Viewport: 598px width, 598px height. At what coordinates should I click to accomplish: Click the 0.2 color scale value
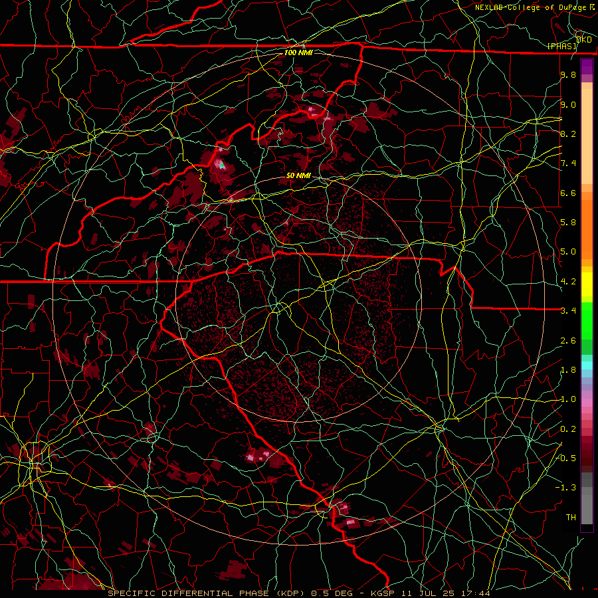coord(568,429)
